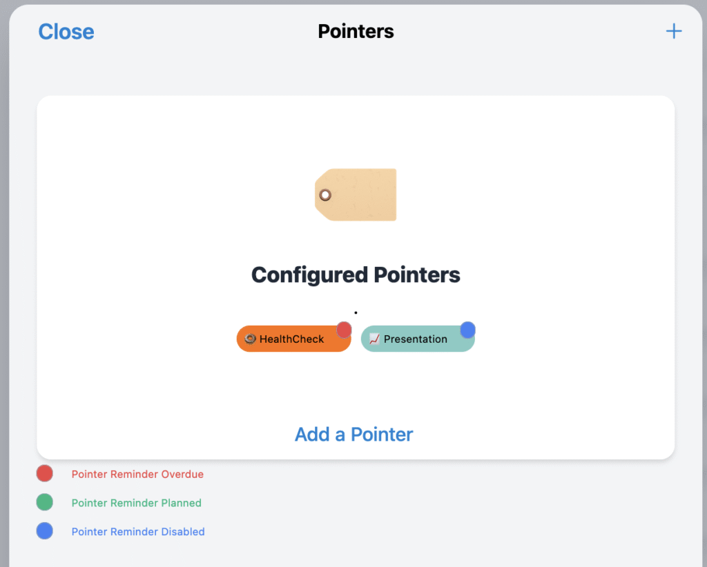The height and width of the screenshot is (567, 707).
Task: Click the donut icon in HealthCheck pill
Action: [250, 339]
